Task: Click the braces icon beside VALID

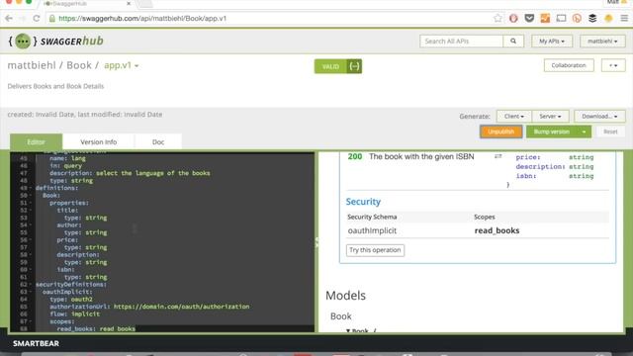Action: (x=354, y=66)
